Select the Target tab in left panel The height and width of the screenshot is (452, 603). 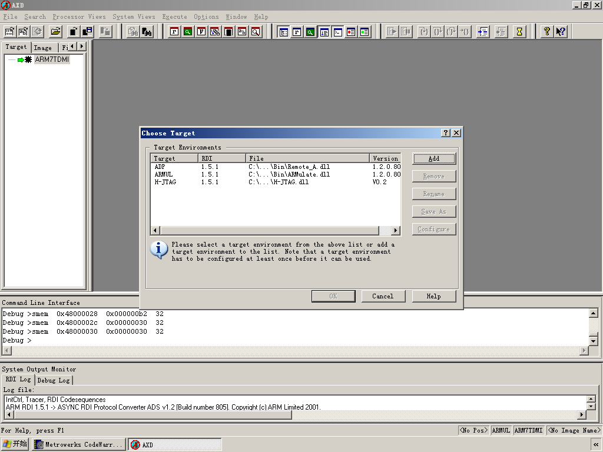pyautogui.click(x=16, y=47)
